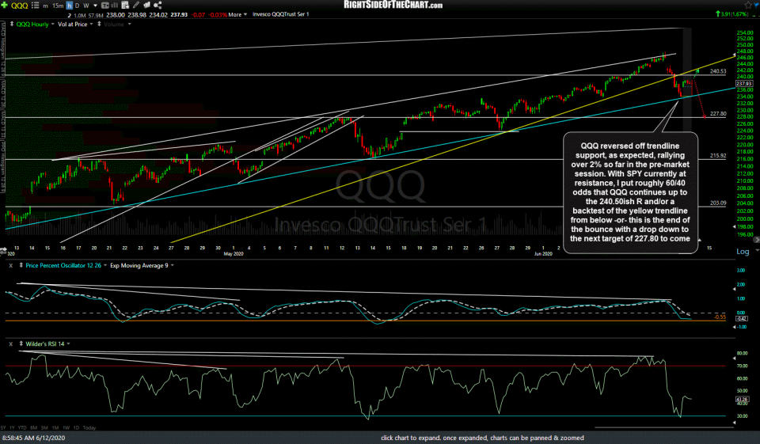This screenshot has width=760, height=444.
Task: Reorder QQQ Hourly pane using its arrows icon
Action: 12,24
